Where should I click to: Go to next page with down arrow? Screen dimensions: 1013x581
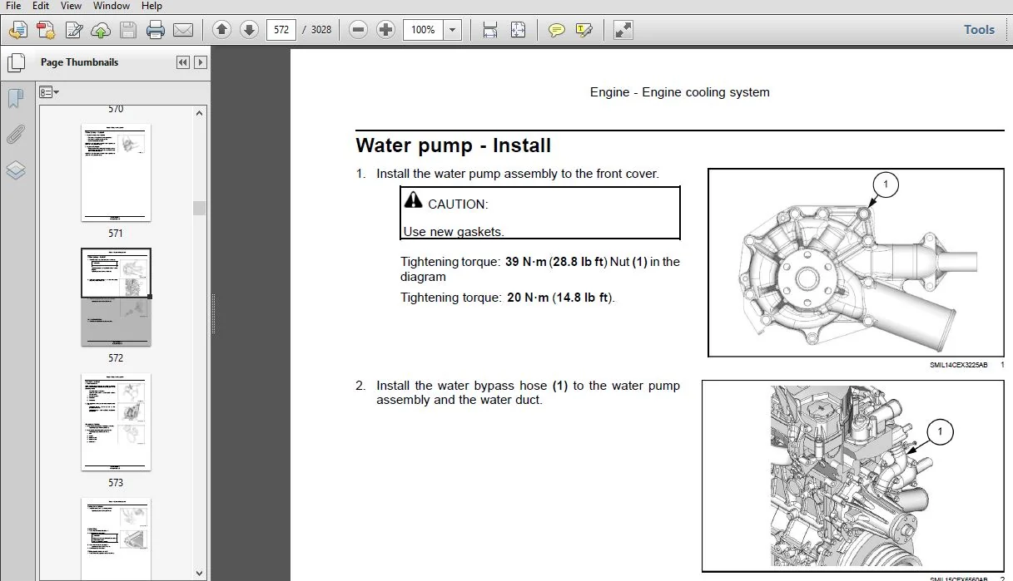click(249, 30)
